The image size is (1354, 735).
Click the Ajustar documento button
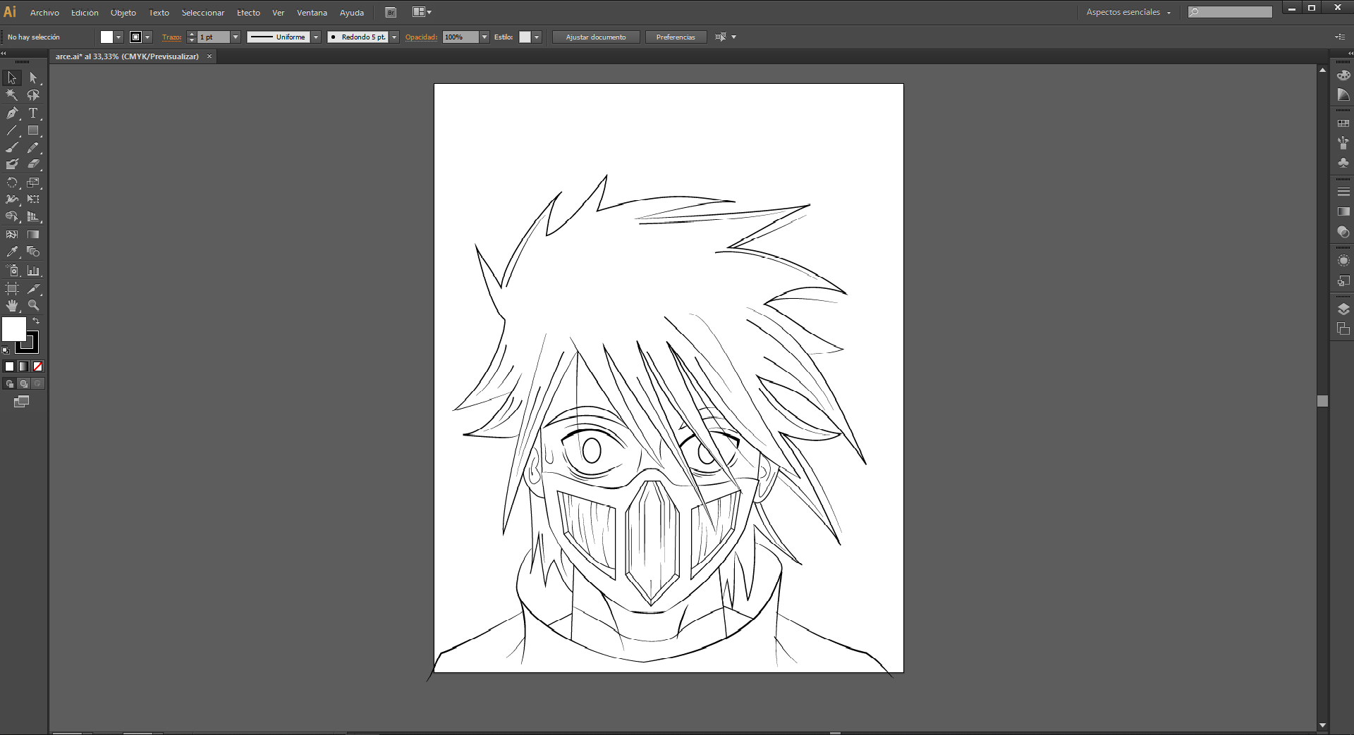tap(595, 37)
